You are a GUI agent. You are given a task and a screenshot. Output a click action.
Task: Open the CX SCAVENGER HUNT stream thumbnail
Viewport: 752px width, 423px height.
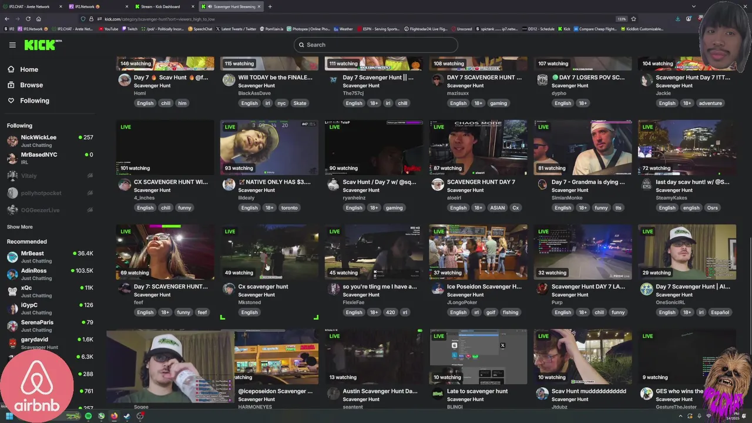pos(165,147)
